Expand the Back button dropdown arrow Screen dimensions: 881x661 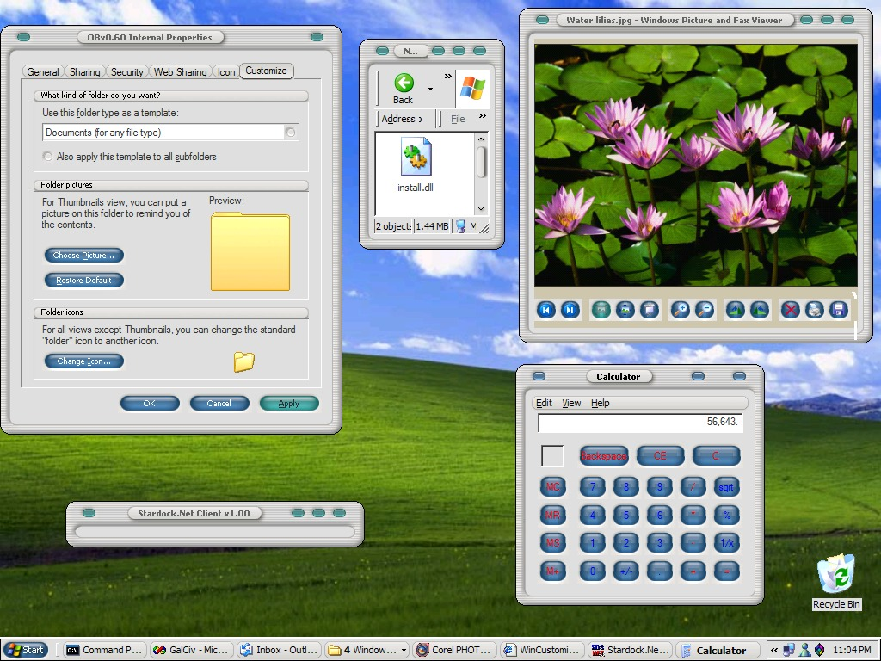tap(430, 89)
